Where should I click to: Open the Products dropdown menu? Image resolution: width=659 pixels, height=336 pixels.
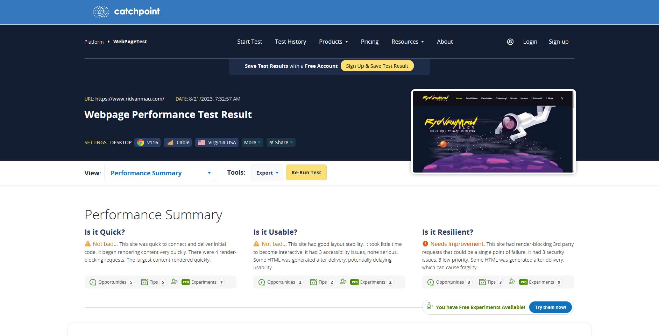[333, 42]
